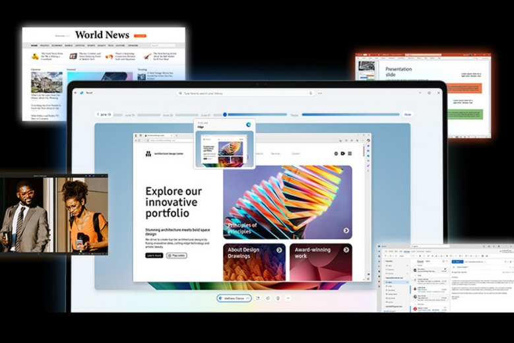Click the orange Subscribe button on World News

pyautogui.click(x=140, y=36)
